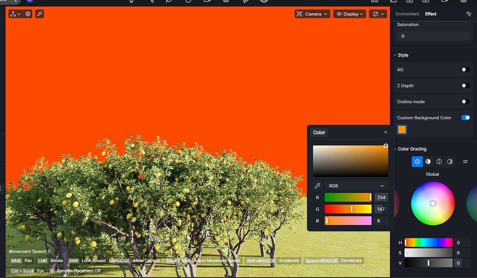The width and height of the screenshot is (477, 278).
Task: Enable the Z Depth toggle
Action: 465,86
